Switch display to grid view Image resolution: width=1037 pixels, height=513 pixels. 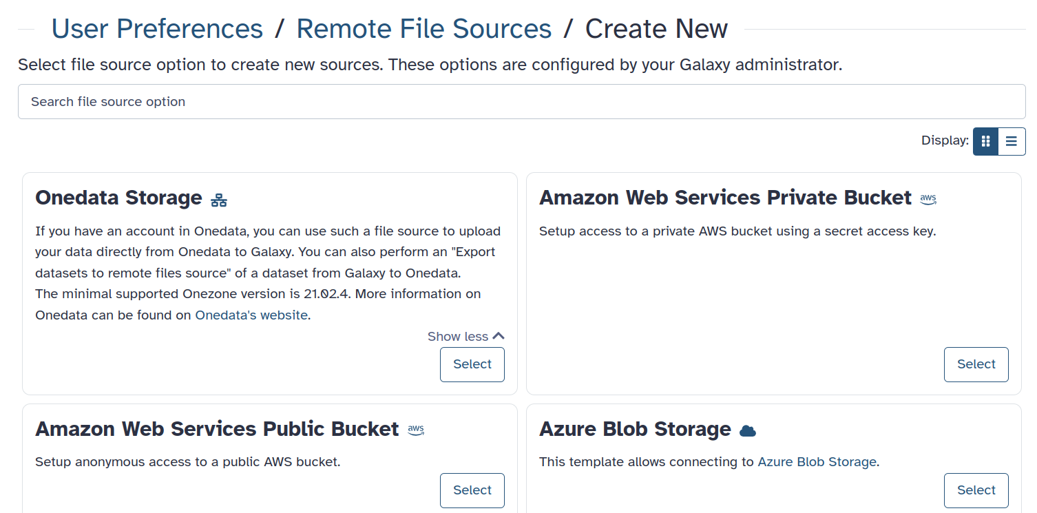pos(985,141)
